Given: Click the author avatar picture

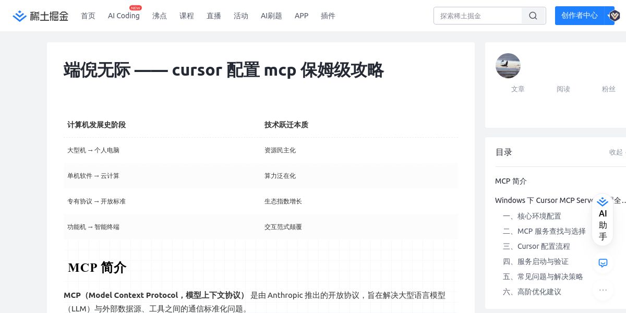Looking at the screenshot, I should [x=508, y=66].
